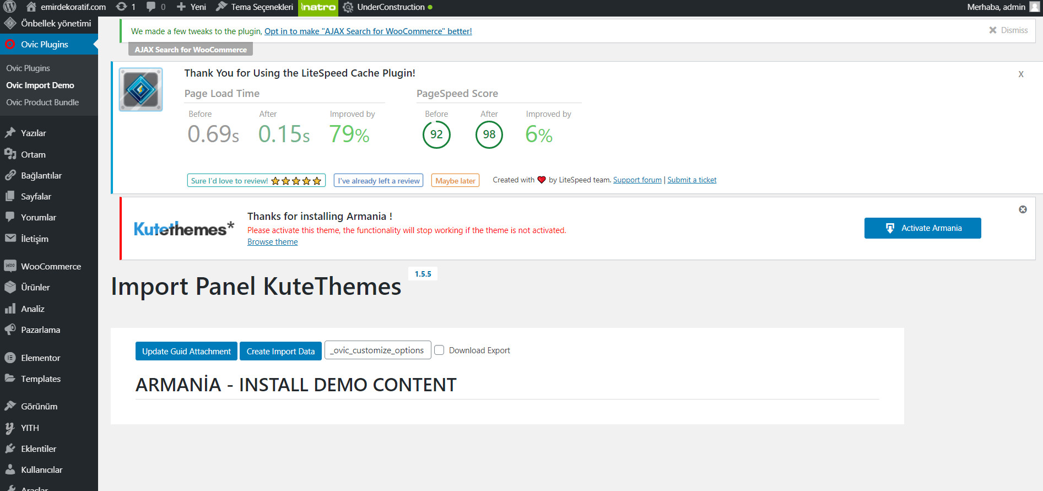Click the Görünüm paintbrush icon
1043x491 pixels.
(10, 406)
